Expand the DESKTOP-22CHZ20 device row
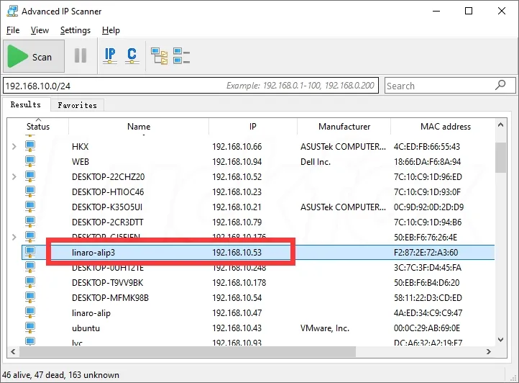This screenshot has height=383, width=519. [x=14, y=177]
